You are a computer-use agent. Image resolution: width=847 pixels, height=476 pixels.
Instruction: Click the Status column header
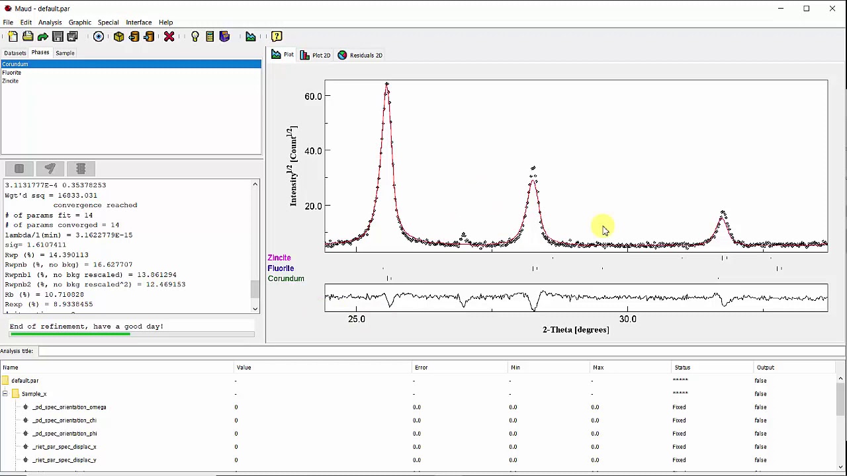[713, 368]
